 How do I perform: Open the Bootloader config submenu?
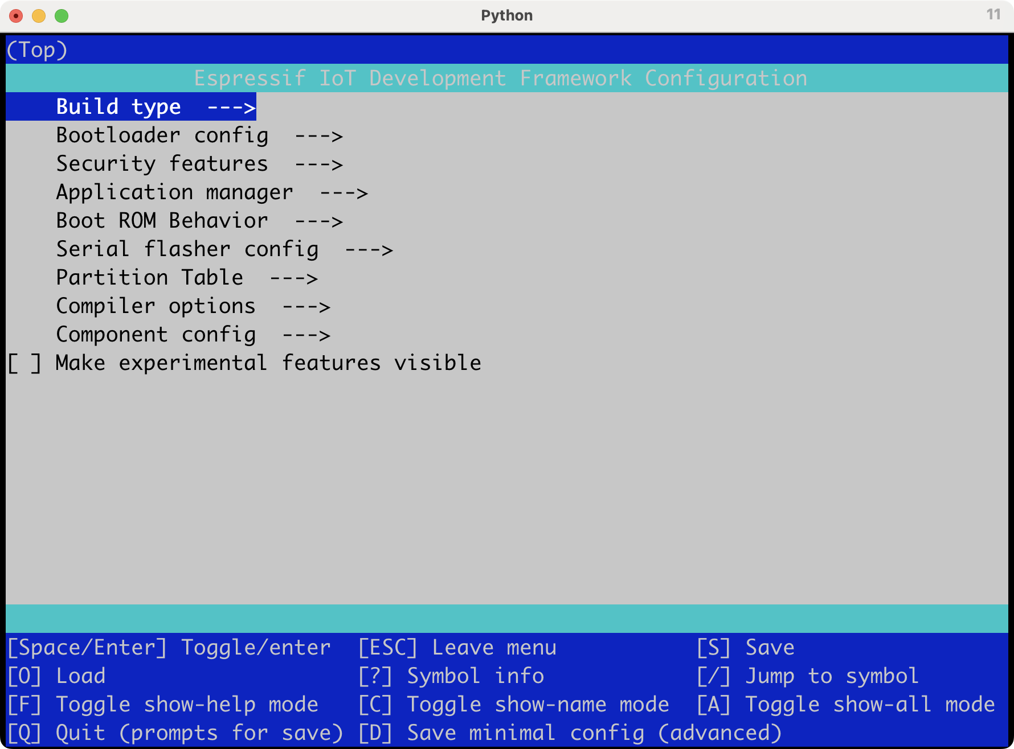(199, 135)
